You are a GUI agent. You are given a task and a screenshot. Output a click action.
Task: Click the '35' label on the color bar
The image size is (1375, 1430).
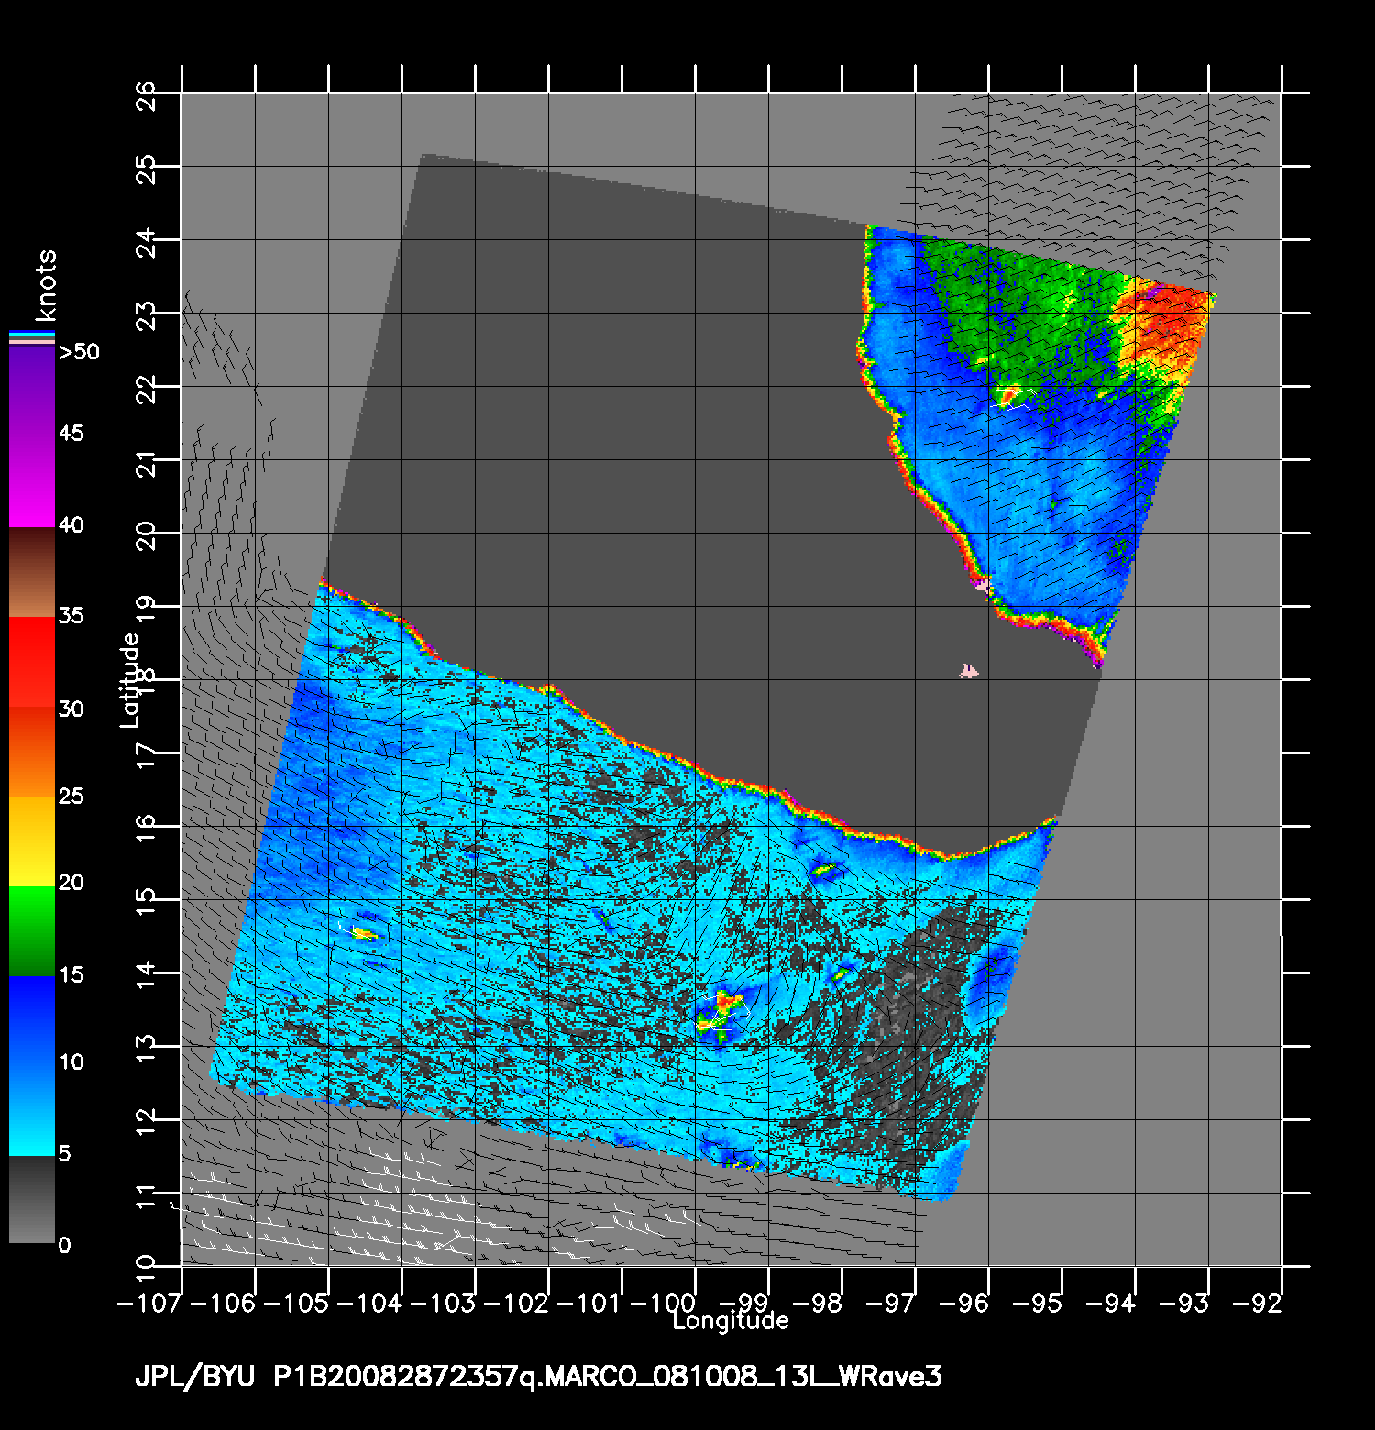click(71, 615)
